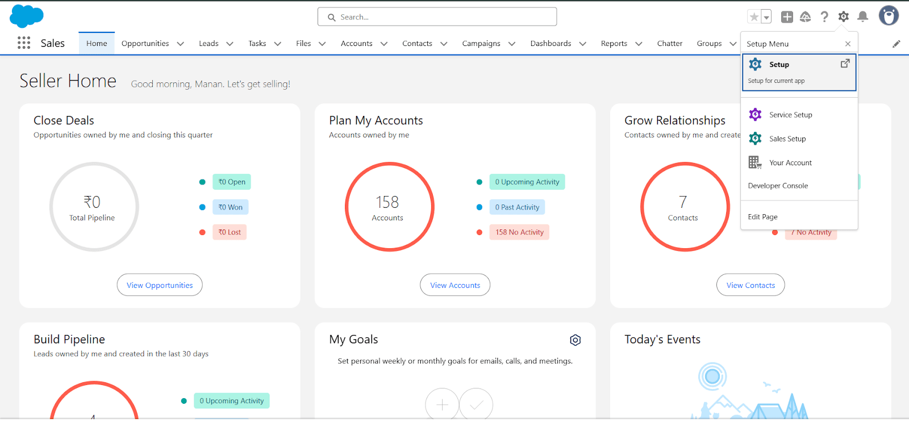Screen dimensions: 909x422
Task: Expand the Leads tab dropdown chevron
Action: (x=230, y=44)
